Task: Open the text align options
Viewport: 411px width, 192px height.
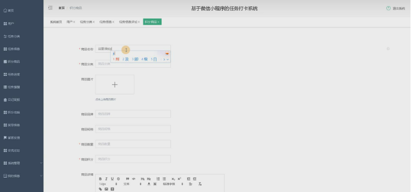Action: pos(191,184)
